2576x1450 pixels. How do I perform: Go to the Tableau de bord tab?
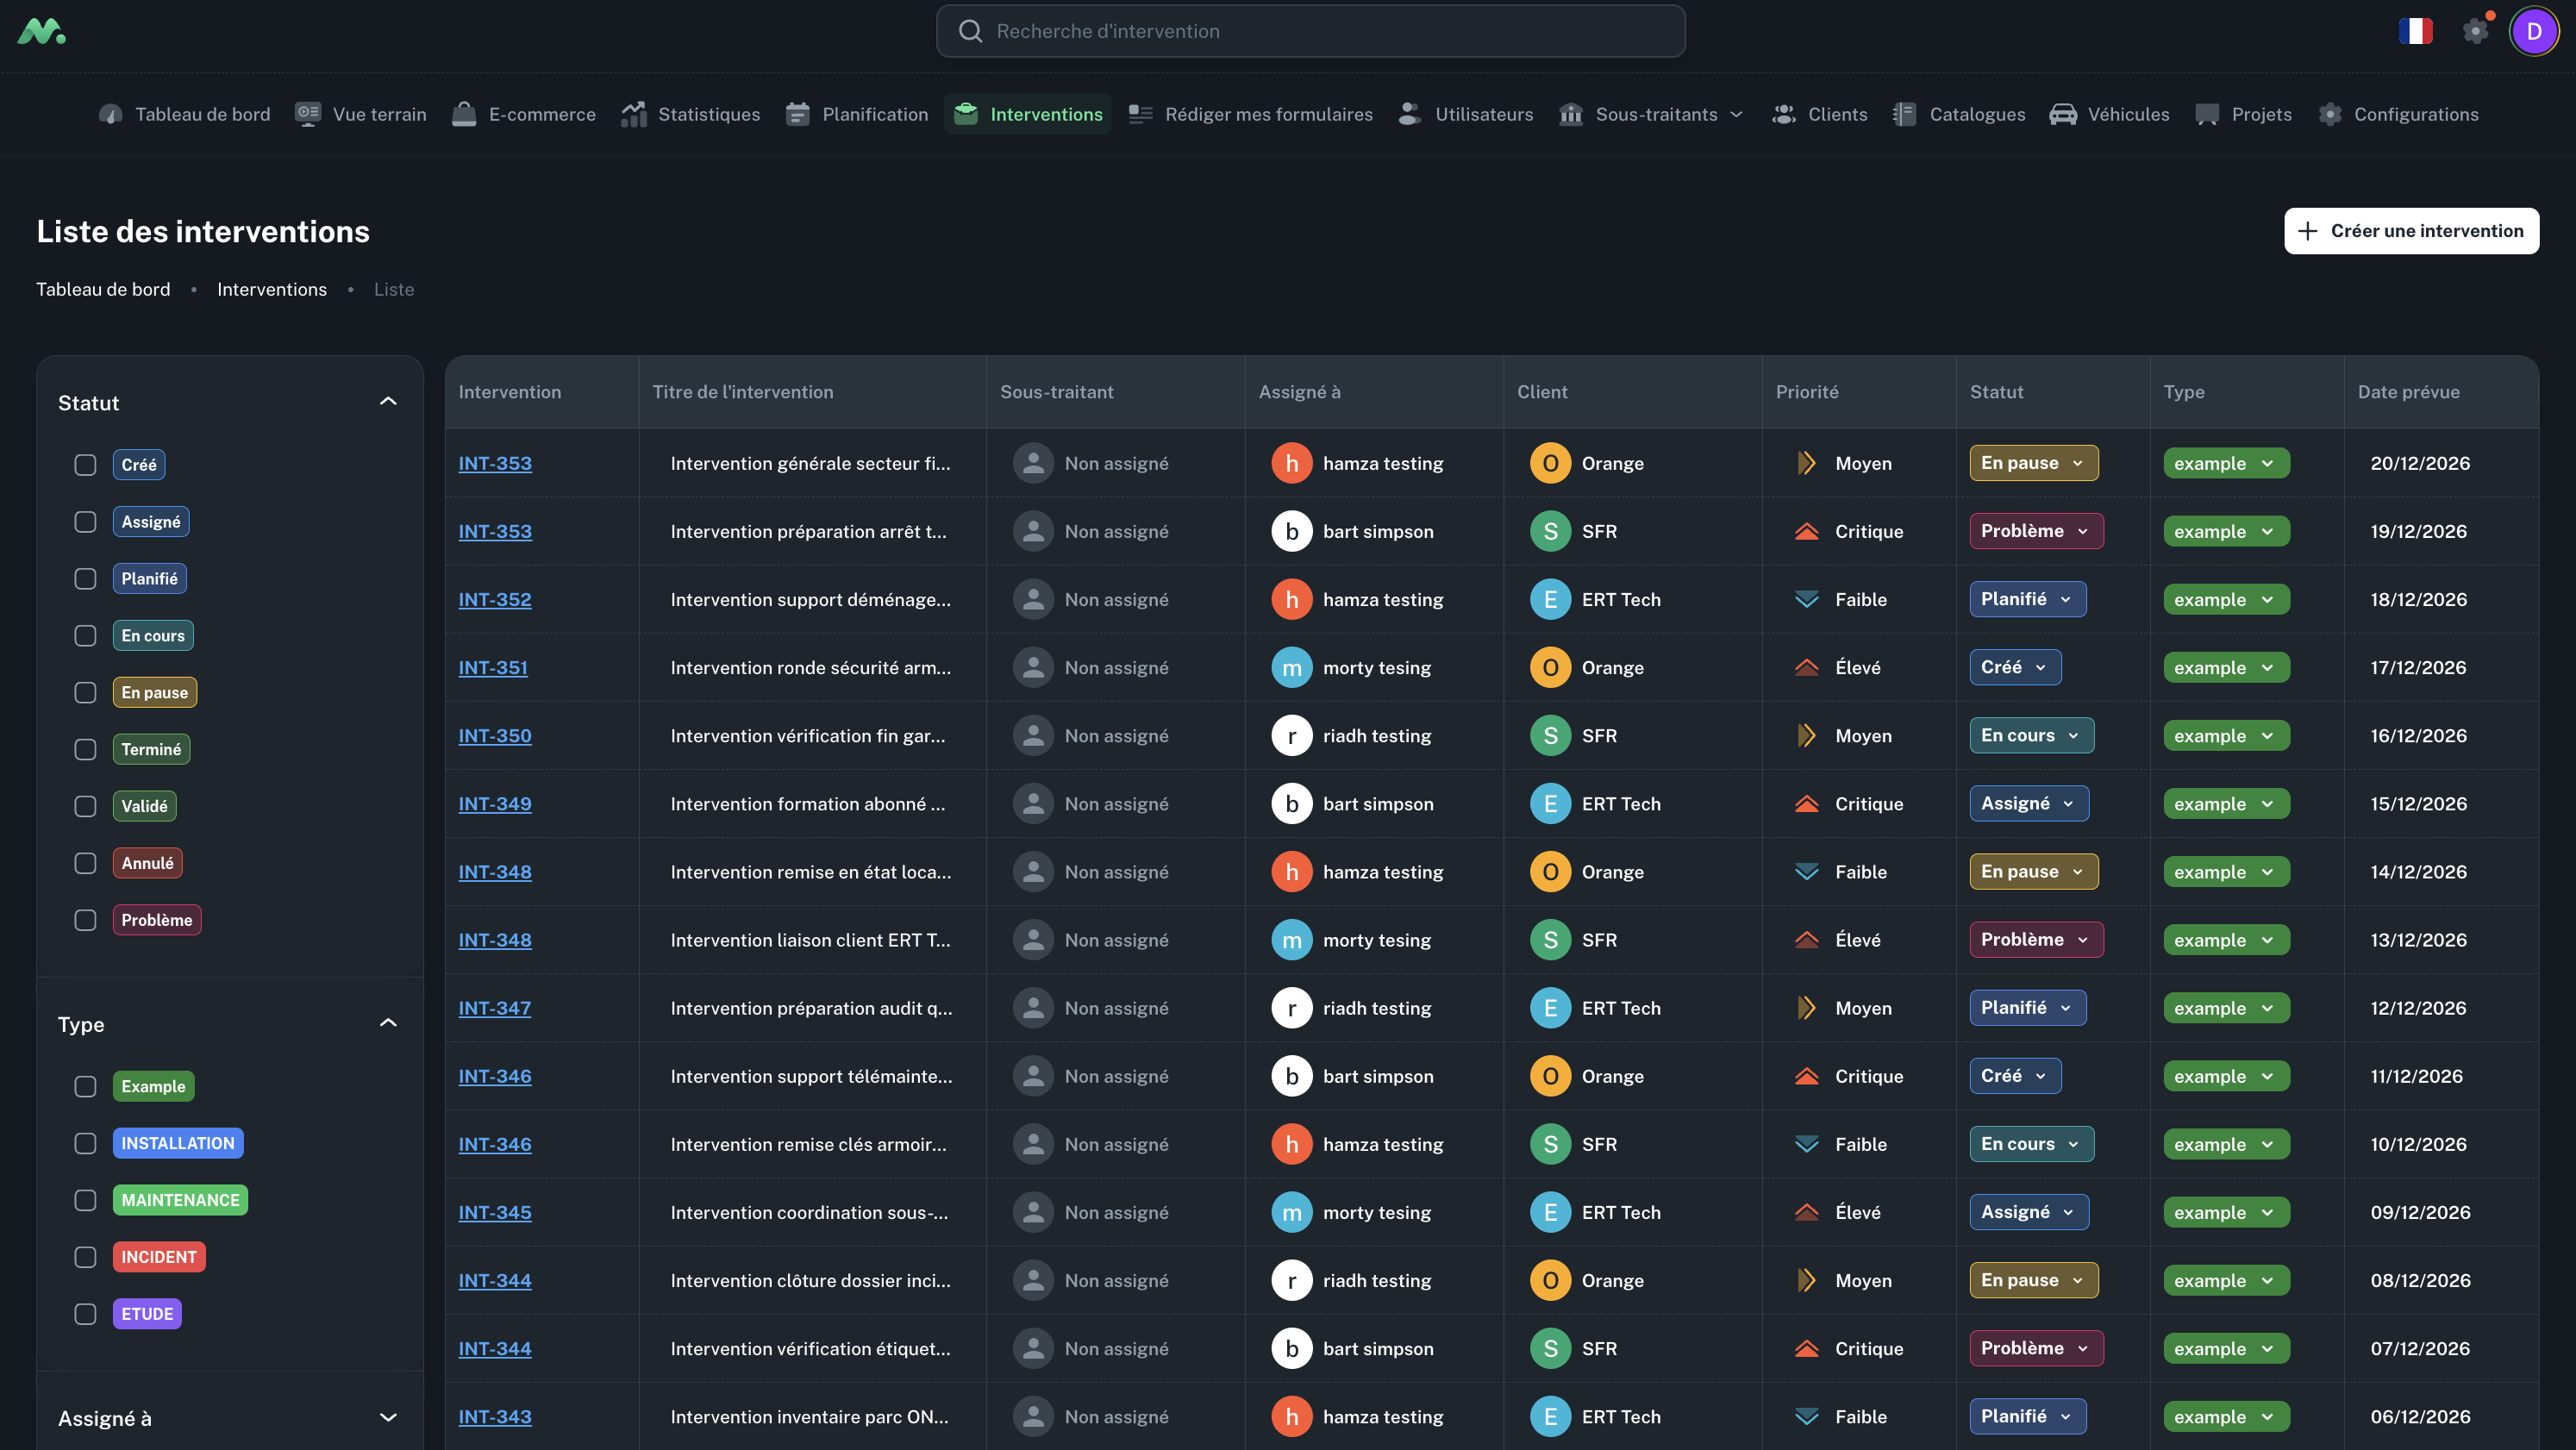[185, 114]
